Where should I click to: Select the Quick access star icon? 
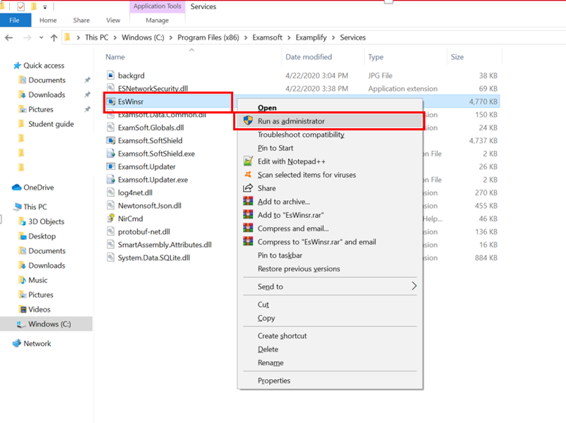pos(17,65)
